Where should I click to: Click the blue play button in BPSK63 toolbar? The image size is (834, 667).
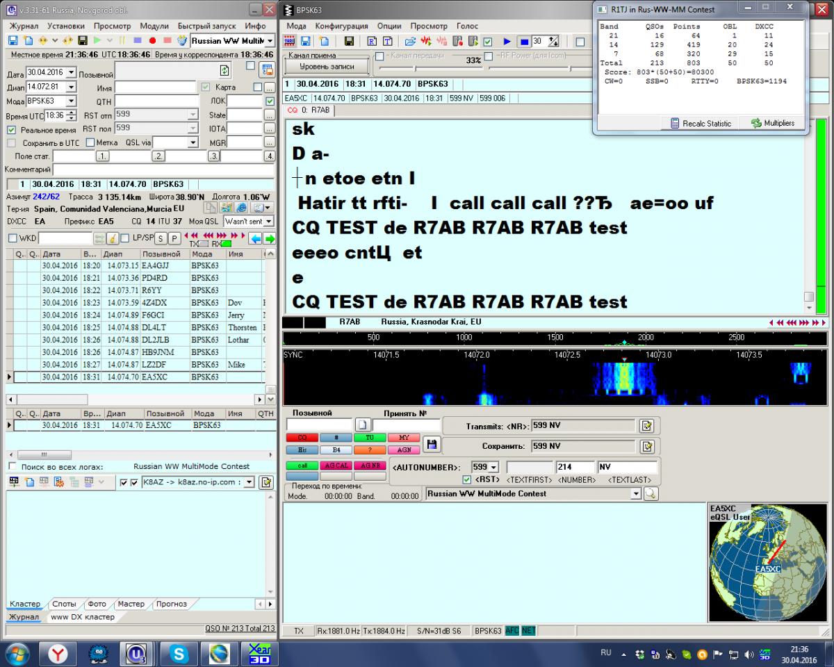click(507, 42)
